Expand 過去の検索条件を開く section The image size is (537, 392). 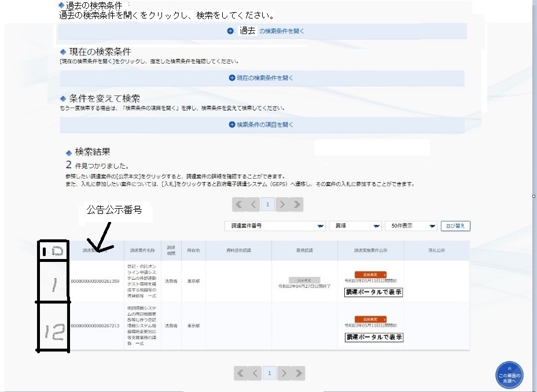pos(265,31)
